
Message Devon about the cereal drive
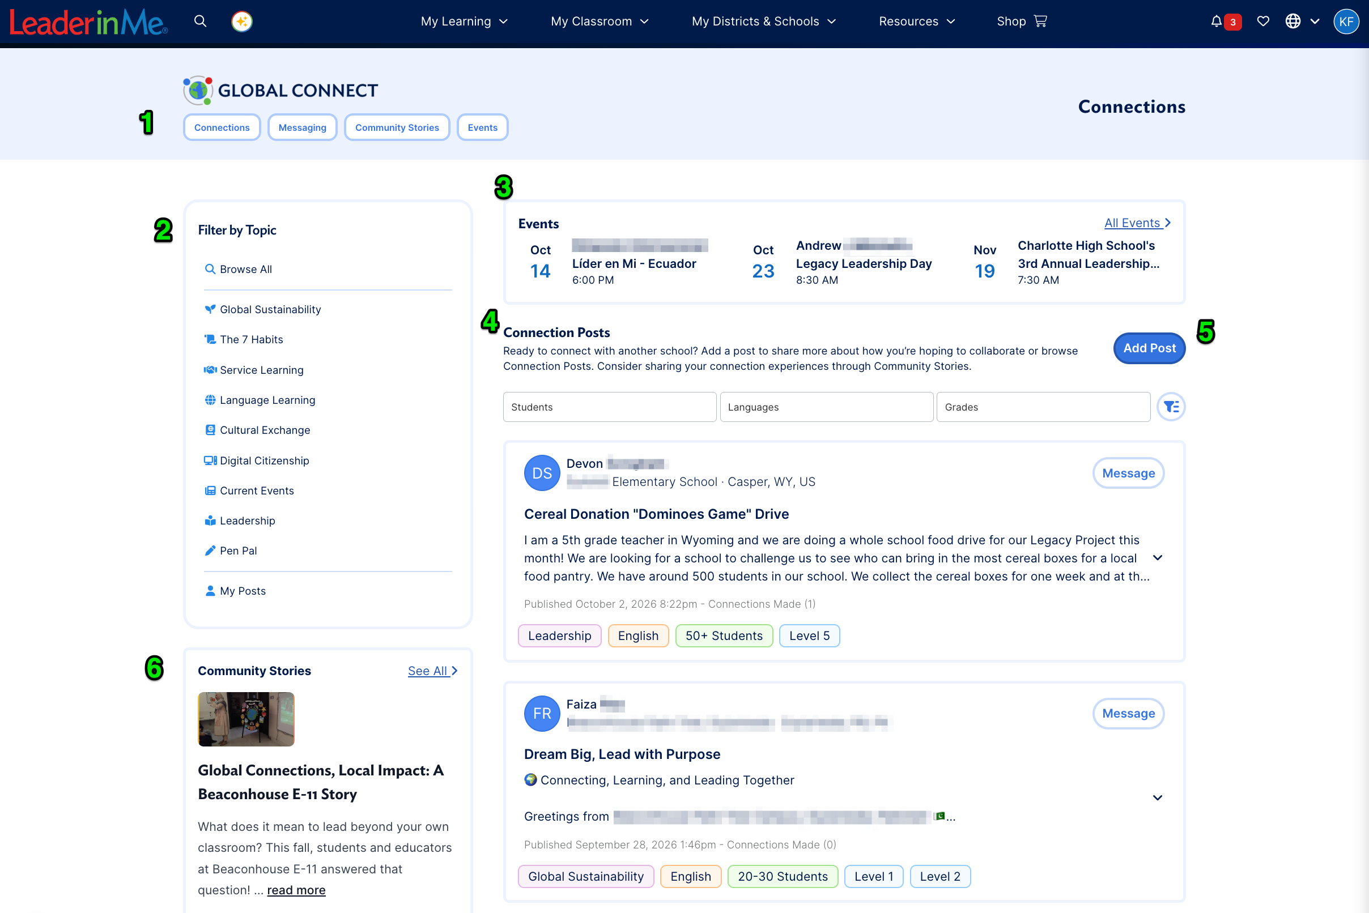1128,473
